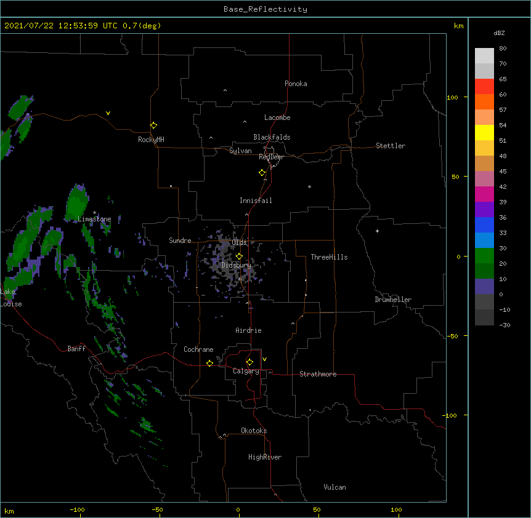Click the Sylvan town label
Screen dimensions: 531x518
point(240,151)
